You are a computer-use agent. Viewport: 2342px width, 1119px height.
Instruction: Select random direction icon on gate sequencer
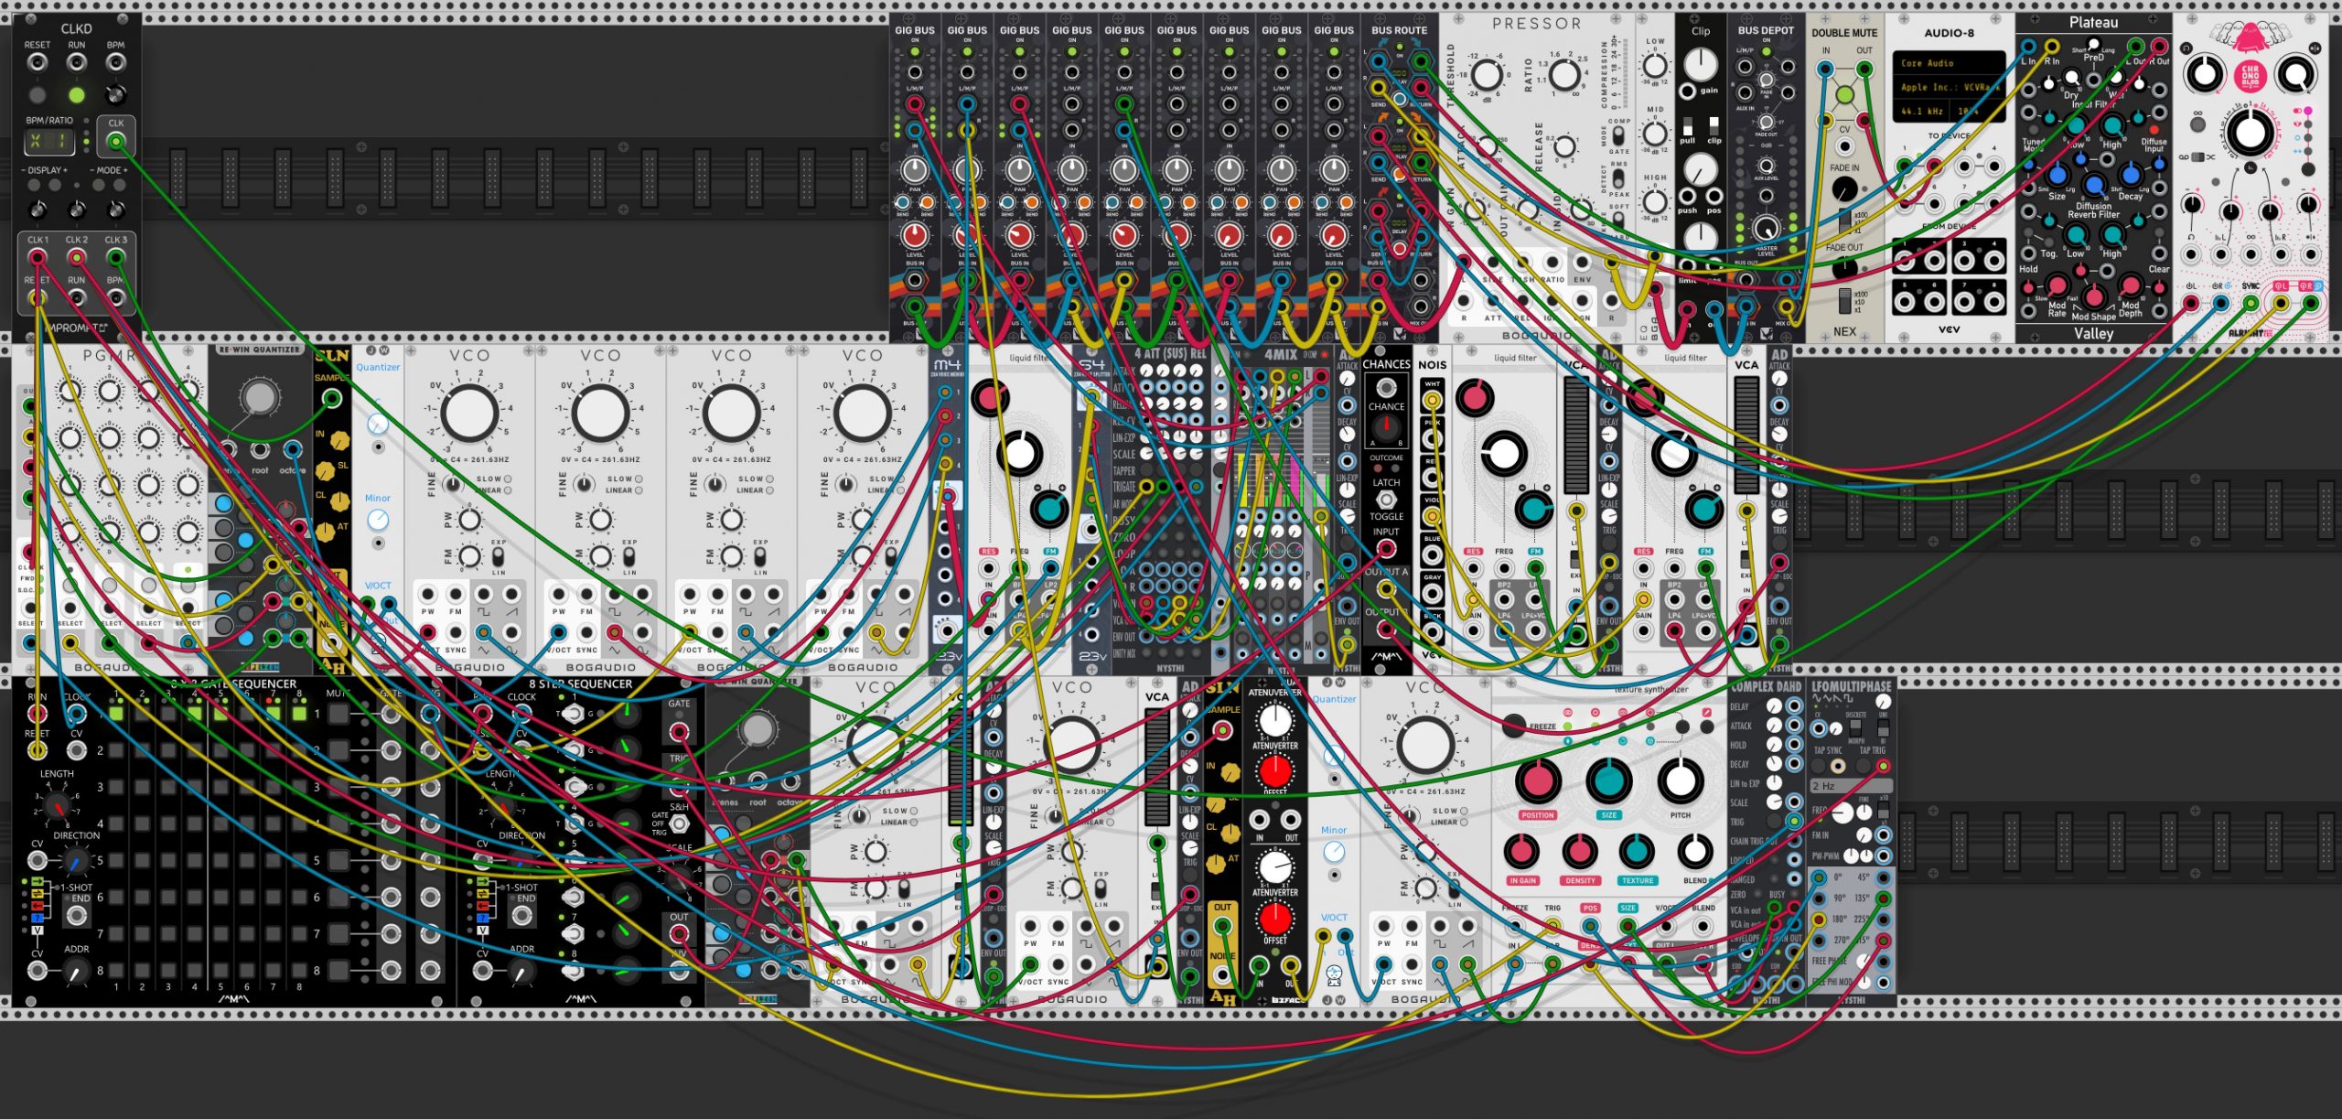(38, 918)
